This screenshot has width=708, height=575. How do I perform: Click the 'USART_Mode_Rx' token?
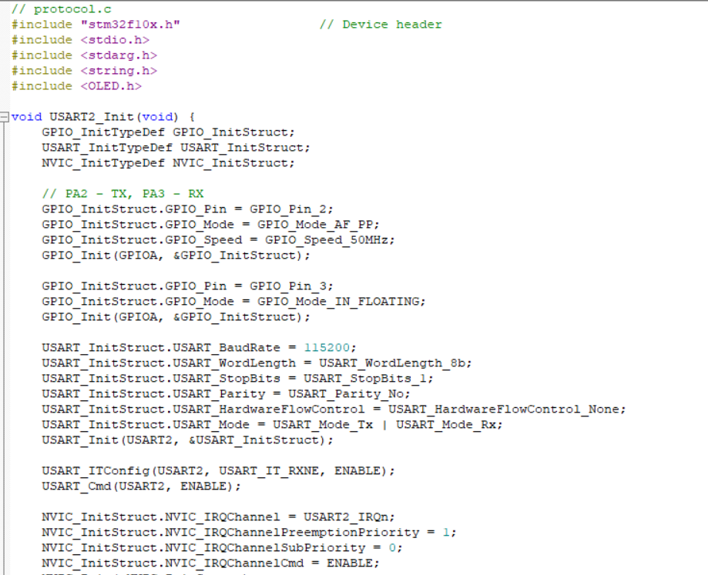click(445, 424)
